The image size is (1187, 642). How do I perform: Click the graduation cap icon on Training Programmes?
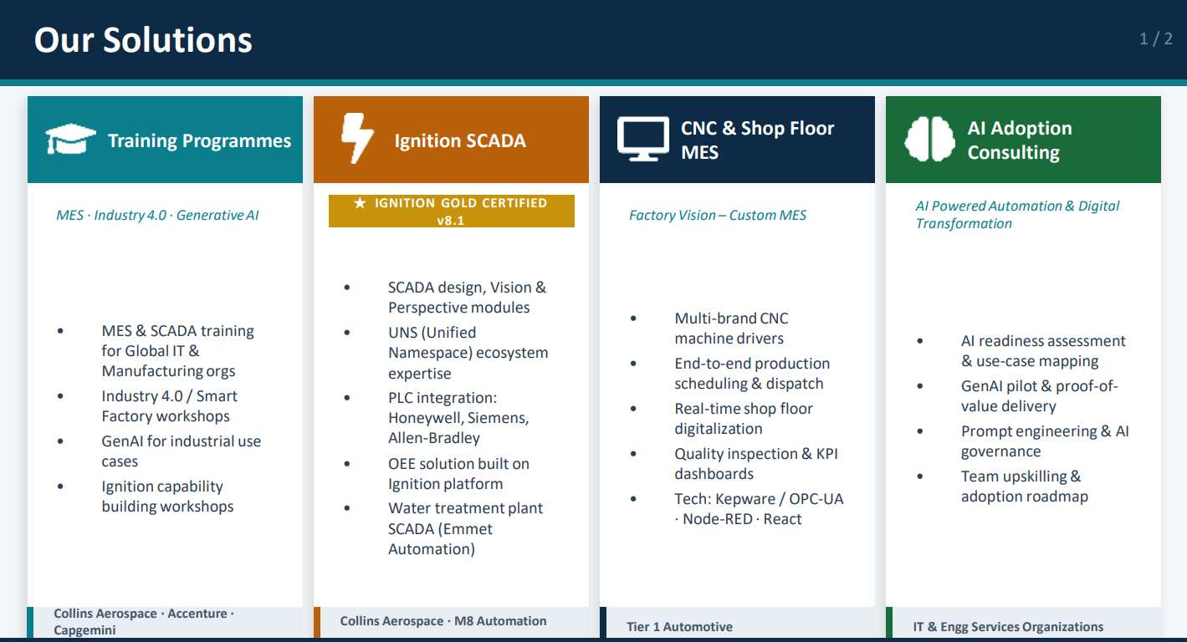[x=69, y=137]
